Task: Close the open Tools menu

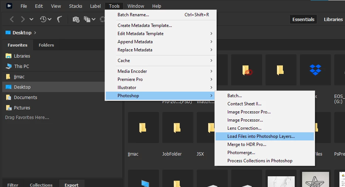Action: [x=114, y=6]
